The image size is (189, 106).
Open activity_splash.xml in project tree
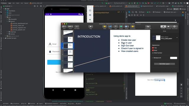point(18,30)
